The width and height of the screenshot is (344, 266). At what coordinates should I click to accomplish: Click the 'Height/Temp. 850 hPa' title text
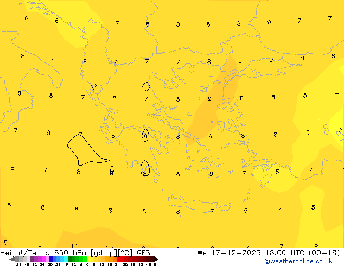click(43, 253)
